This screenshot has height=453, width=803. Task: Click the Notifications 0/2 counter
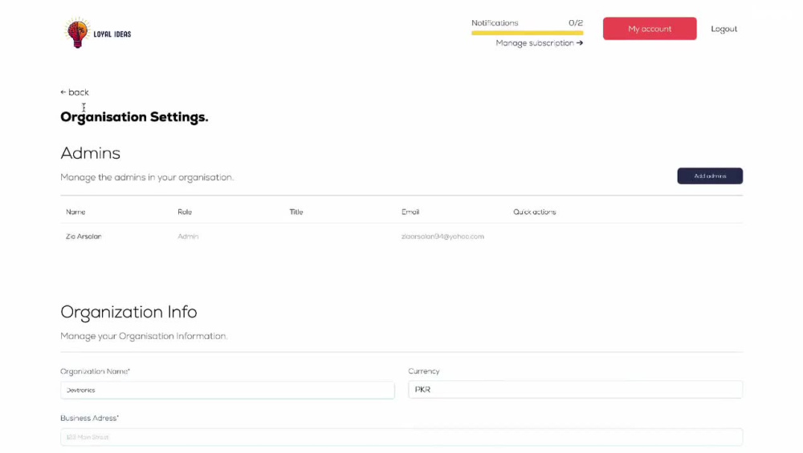pyautogui.click(x=576, y=23)
